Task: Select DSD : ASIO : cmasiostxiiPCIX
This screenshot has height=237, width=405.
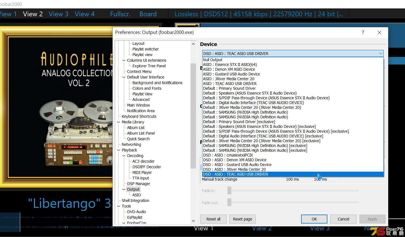Action: tap(293, 155)
